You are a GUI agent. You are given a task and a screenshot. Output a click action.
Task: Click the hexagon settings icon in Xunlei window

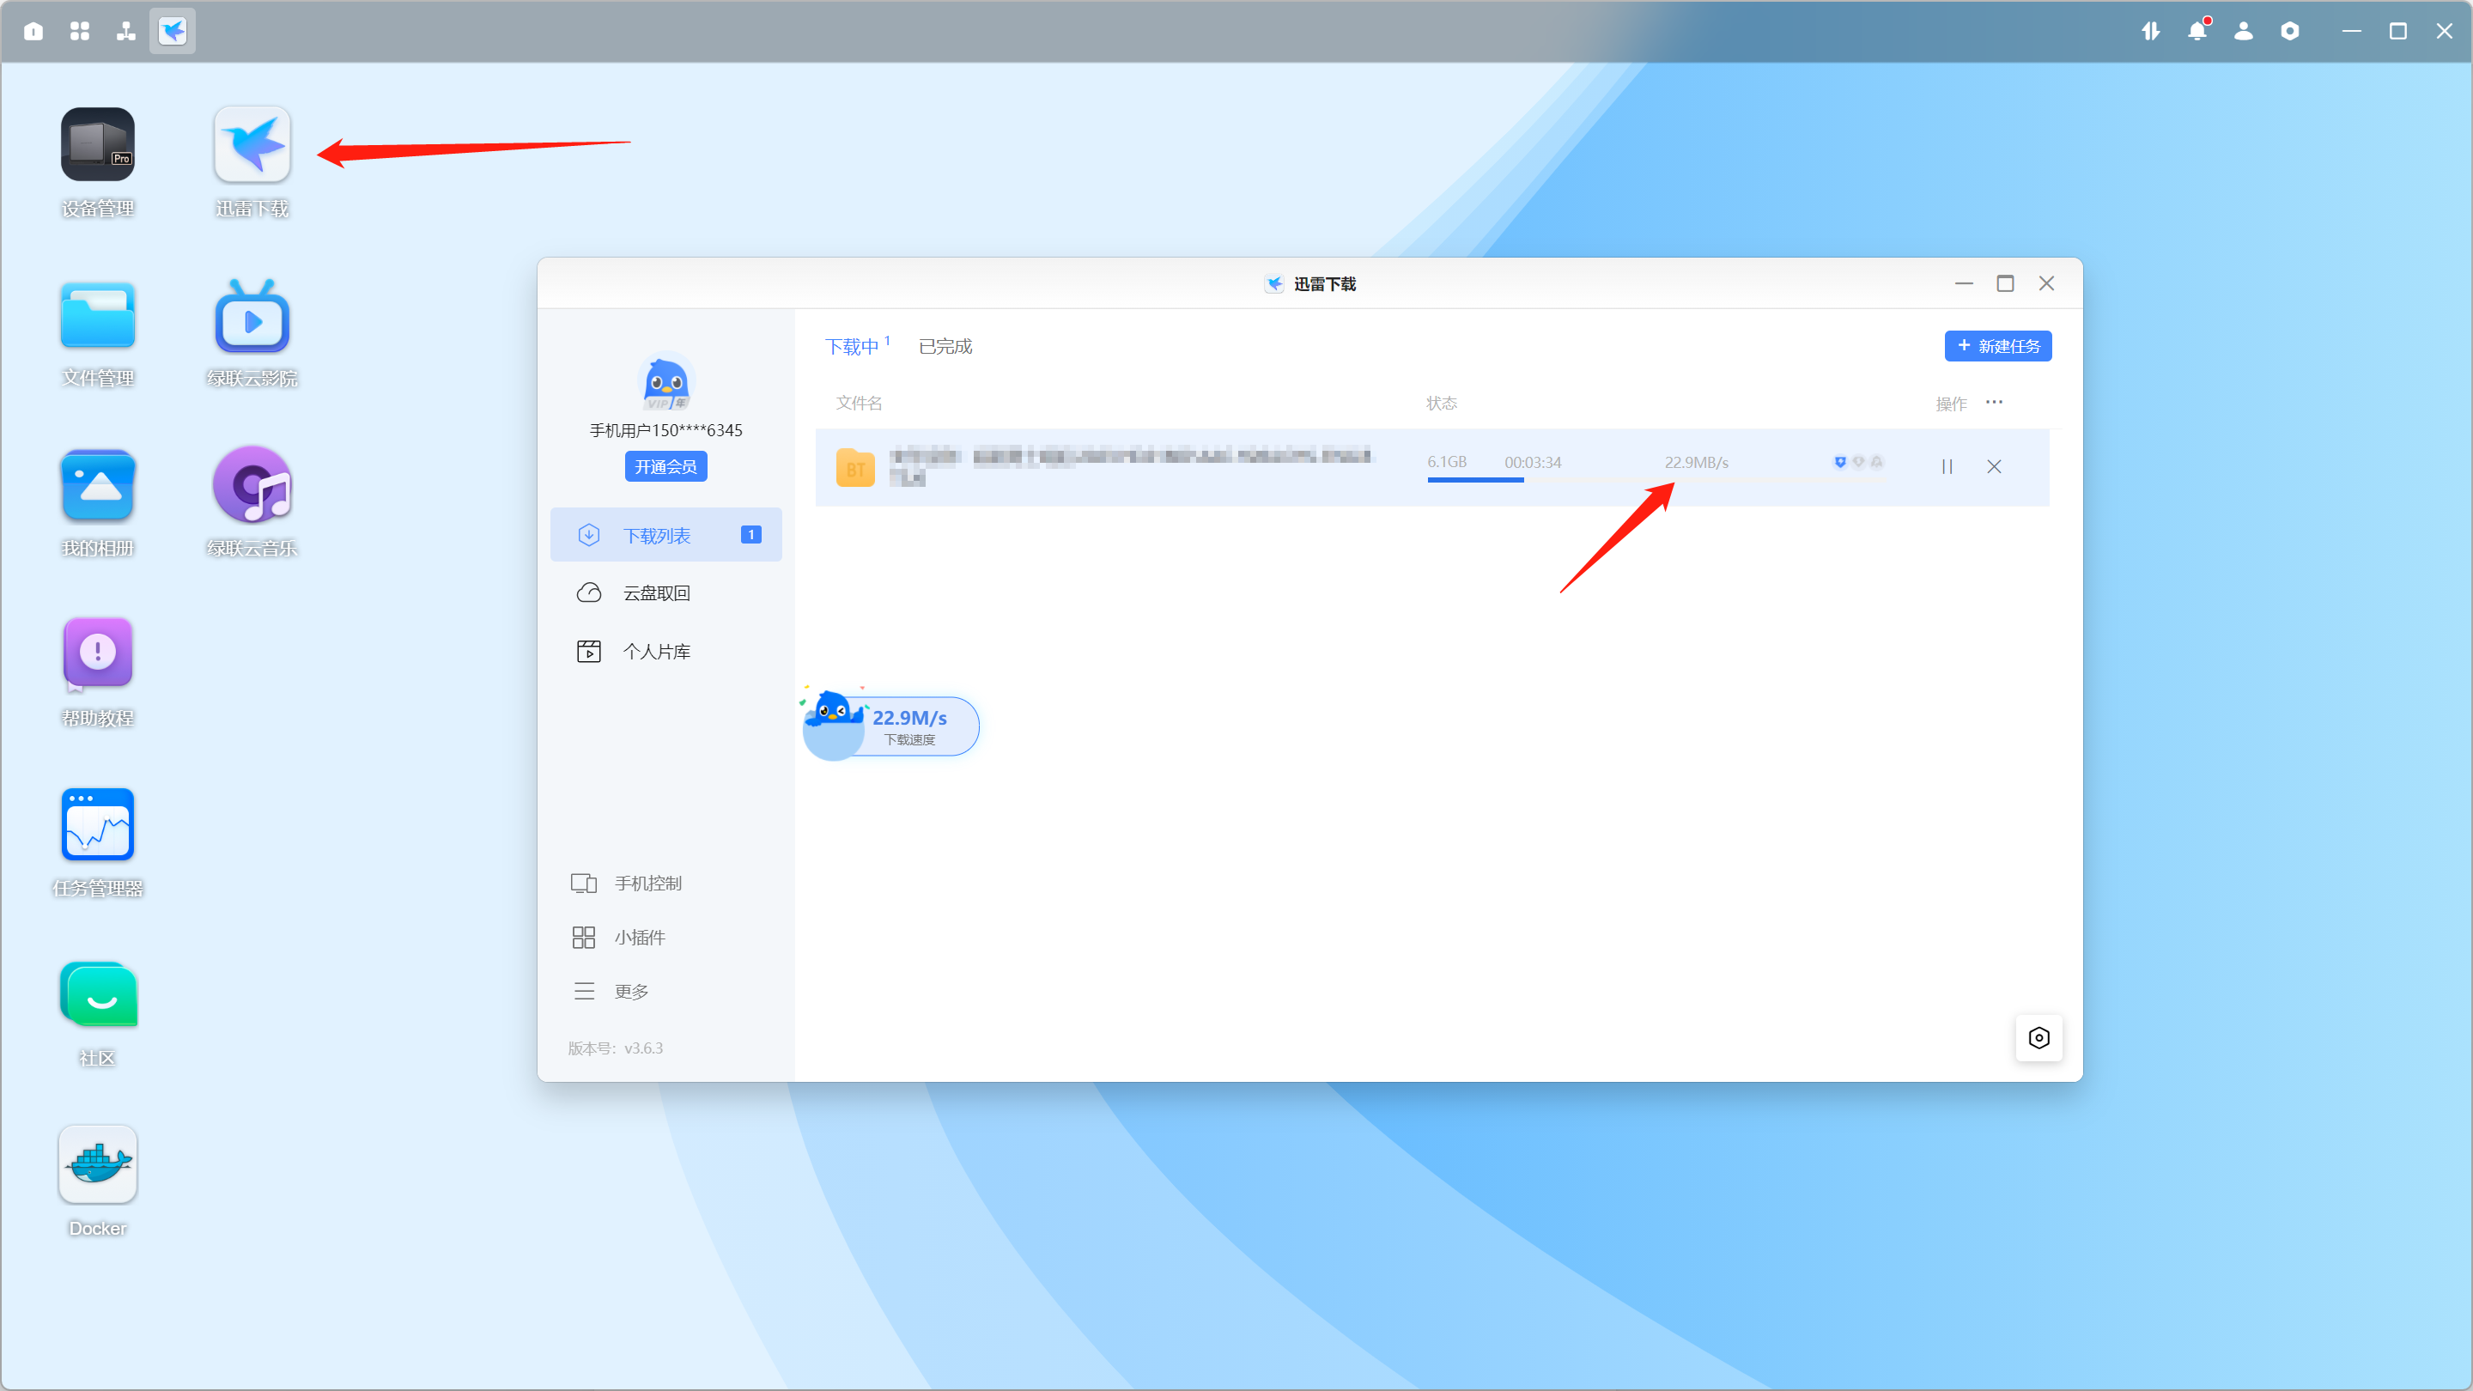click(2039, 1038)
